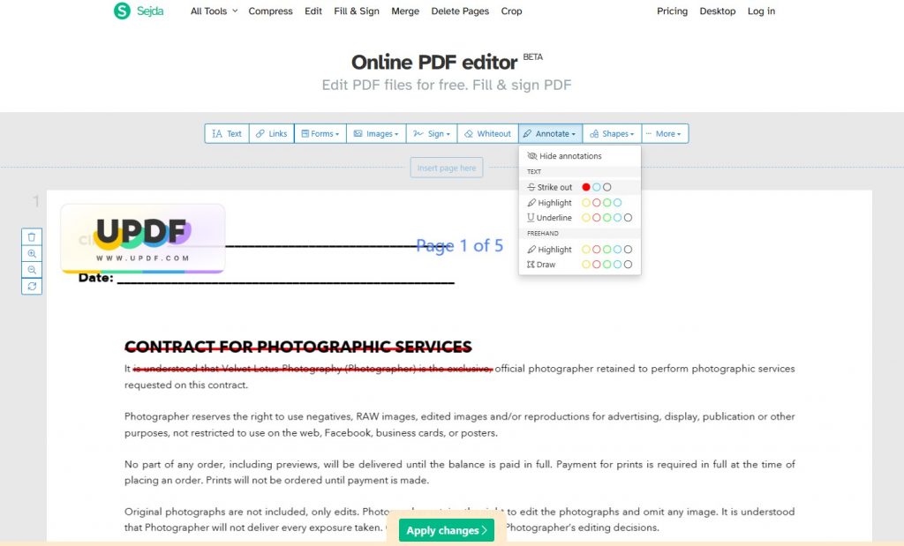Open the Pricing page
Screen dimensions: 904x546
coord(672,11)
